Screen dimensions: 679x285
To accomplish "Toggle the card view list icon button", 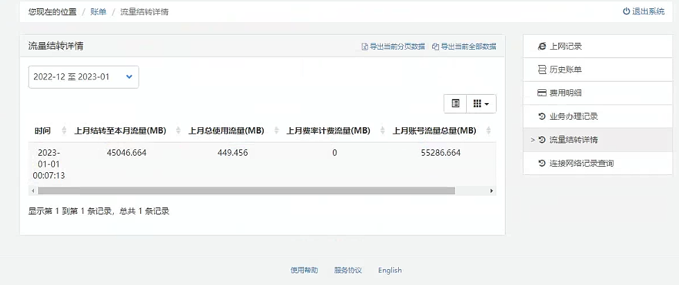I will click(456, 104).
